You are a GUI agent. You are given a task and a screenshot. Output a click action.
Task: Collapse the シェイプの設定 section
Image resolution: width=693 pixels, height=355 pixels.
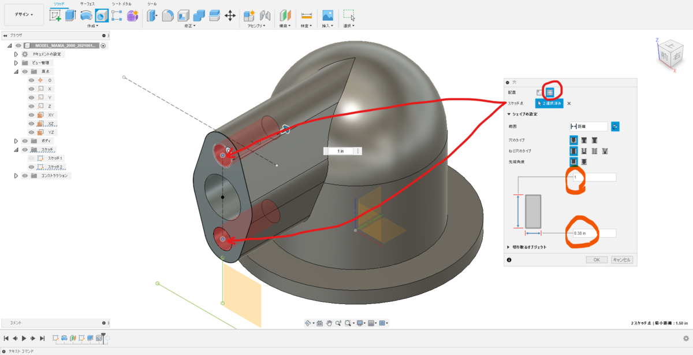(x=509, y=114)
